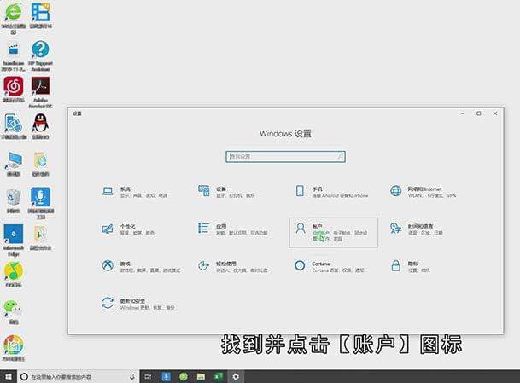
Task: Select the Adobe Acrobat Reader DC desktop icon
Action: point(40,93)
